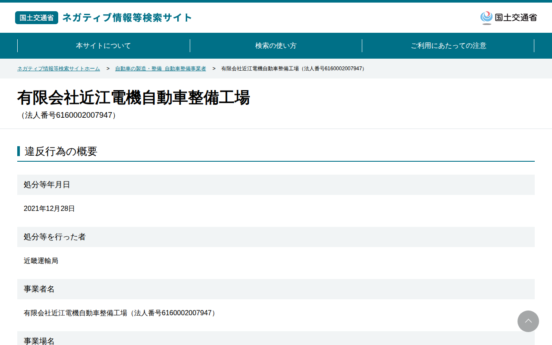Viewport: 552px width, 345px height.
Task: Click the 法人番号 line under the main heading
Action: coord(68,116)
